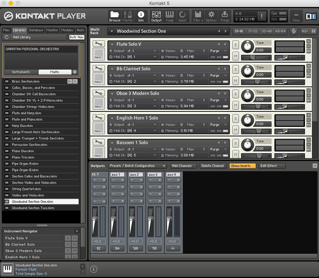Image resolution: width=319 pixels, height=278 pixels.
Task: Close the Instrument Navigator panel
Action: [x=77, y=231]
